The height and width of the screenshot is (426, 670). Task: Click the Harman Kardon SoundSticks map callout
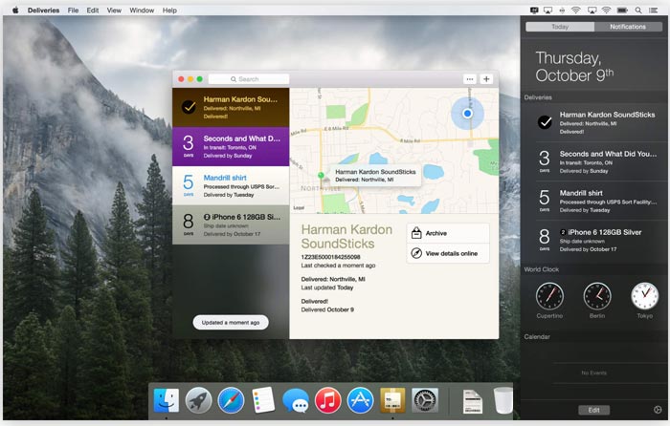click(375, 175)
